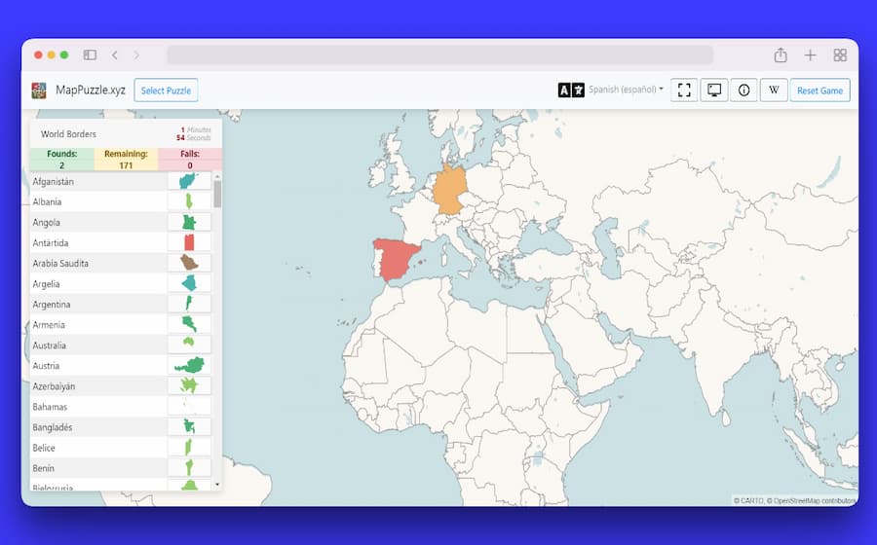
Task: Select the Belice shape piece
Action: coord(189,448)
